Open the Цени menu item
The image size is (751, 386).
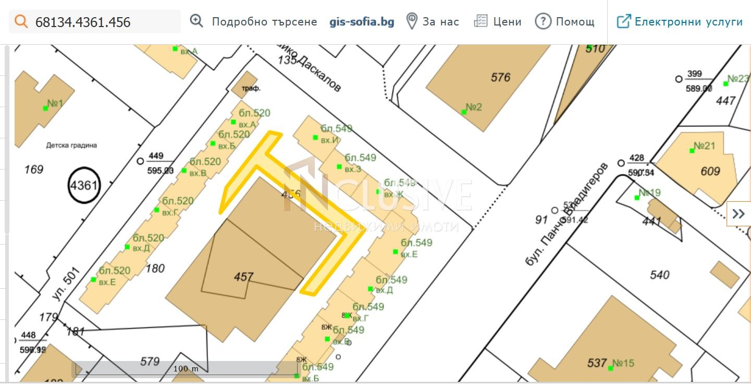[x=507, y=22]
